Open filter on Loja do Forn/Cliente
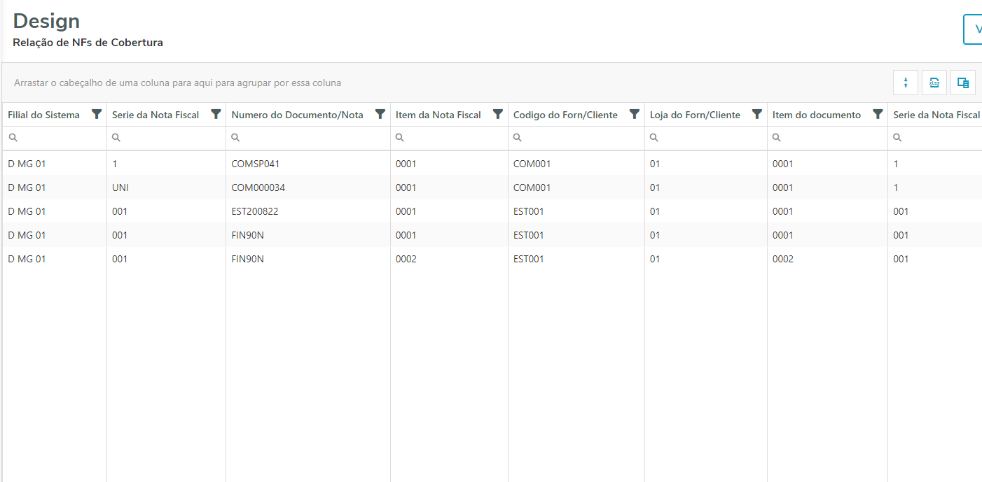The image size is (982, 482). [x=757, y=114]
